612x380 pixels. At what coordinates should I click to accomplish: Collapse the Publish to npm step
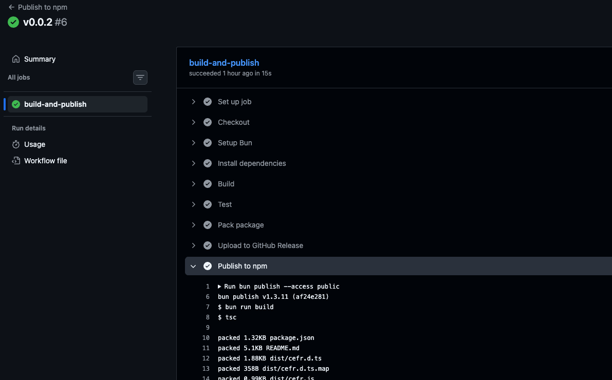point(194,266)
